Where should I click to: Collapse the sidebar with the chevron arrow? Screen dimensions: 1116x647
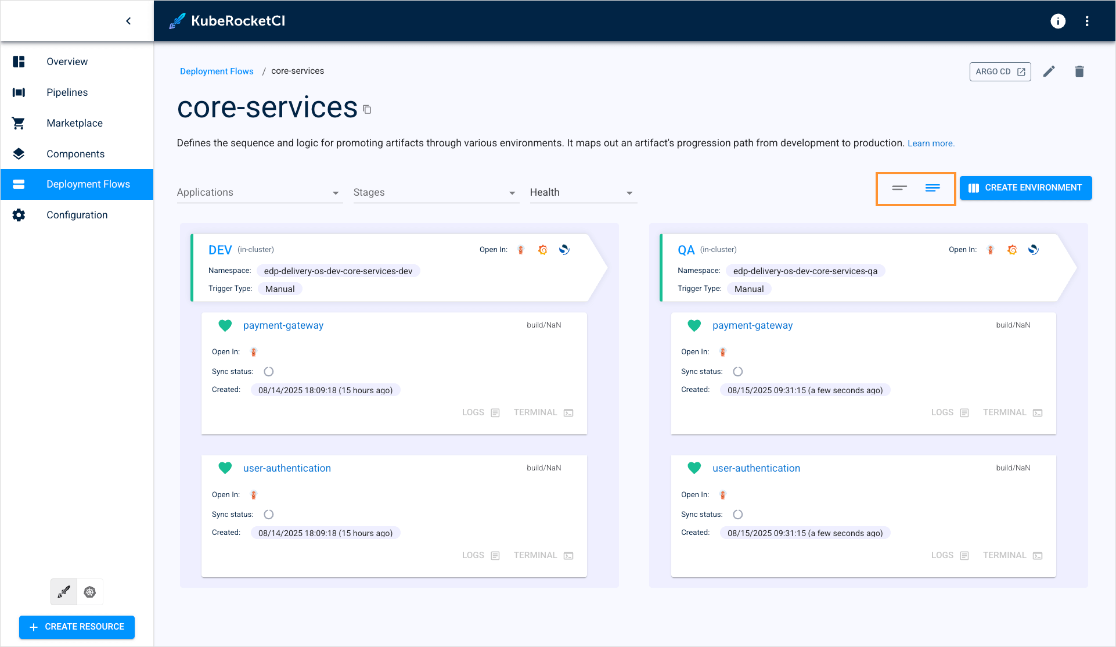pos(128,21)
